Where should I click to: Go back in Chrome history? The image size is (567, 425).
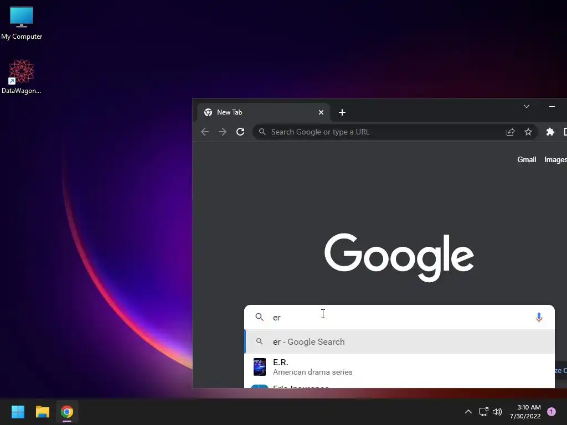click(205, 132)
